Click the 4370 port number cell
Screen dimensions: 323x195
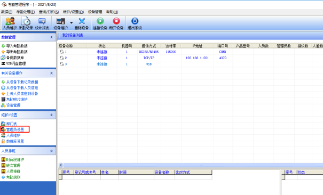223,58
